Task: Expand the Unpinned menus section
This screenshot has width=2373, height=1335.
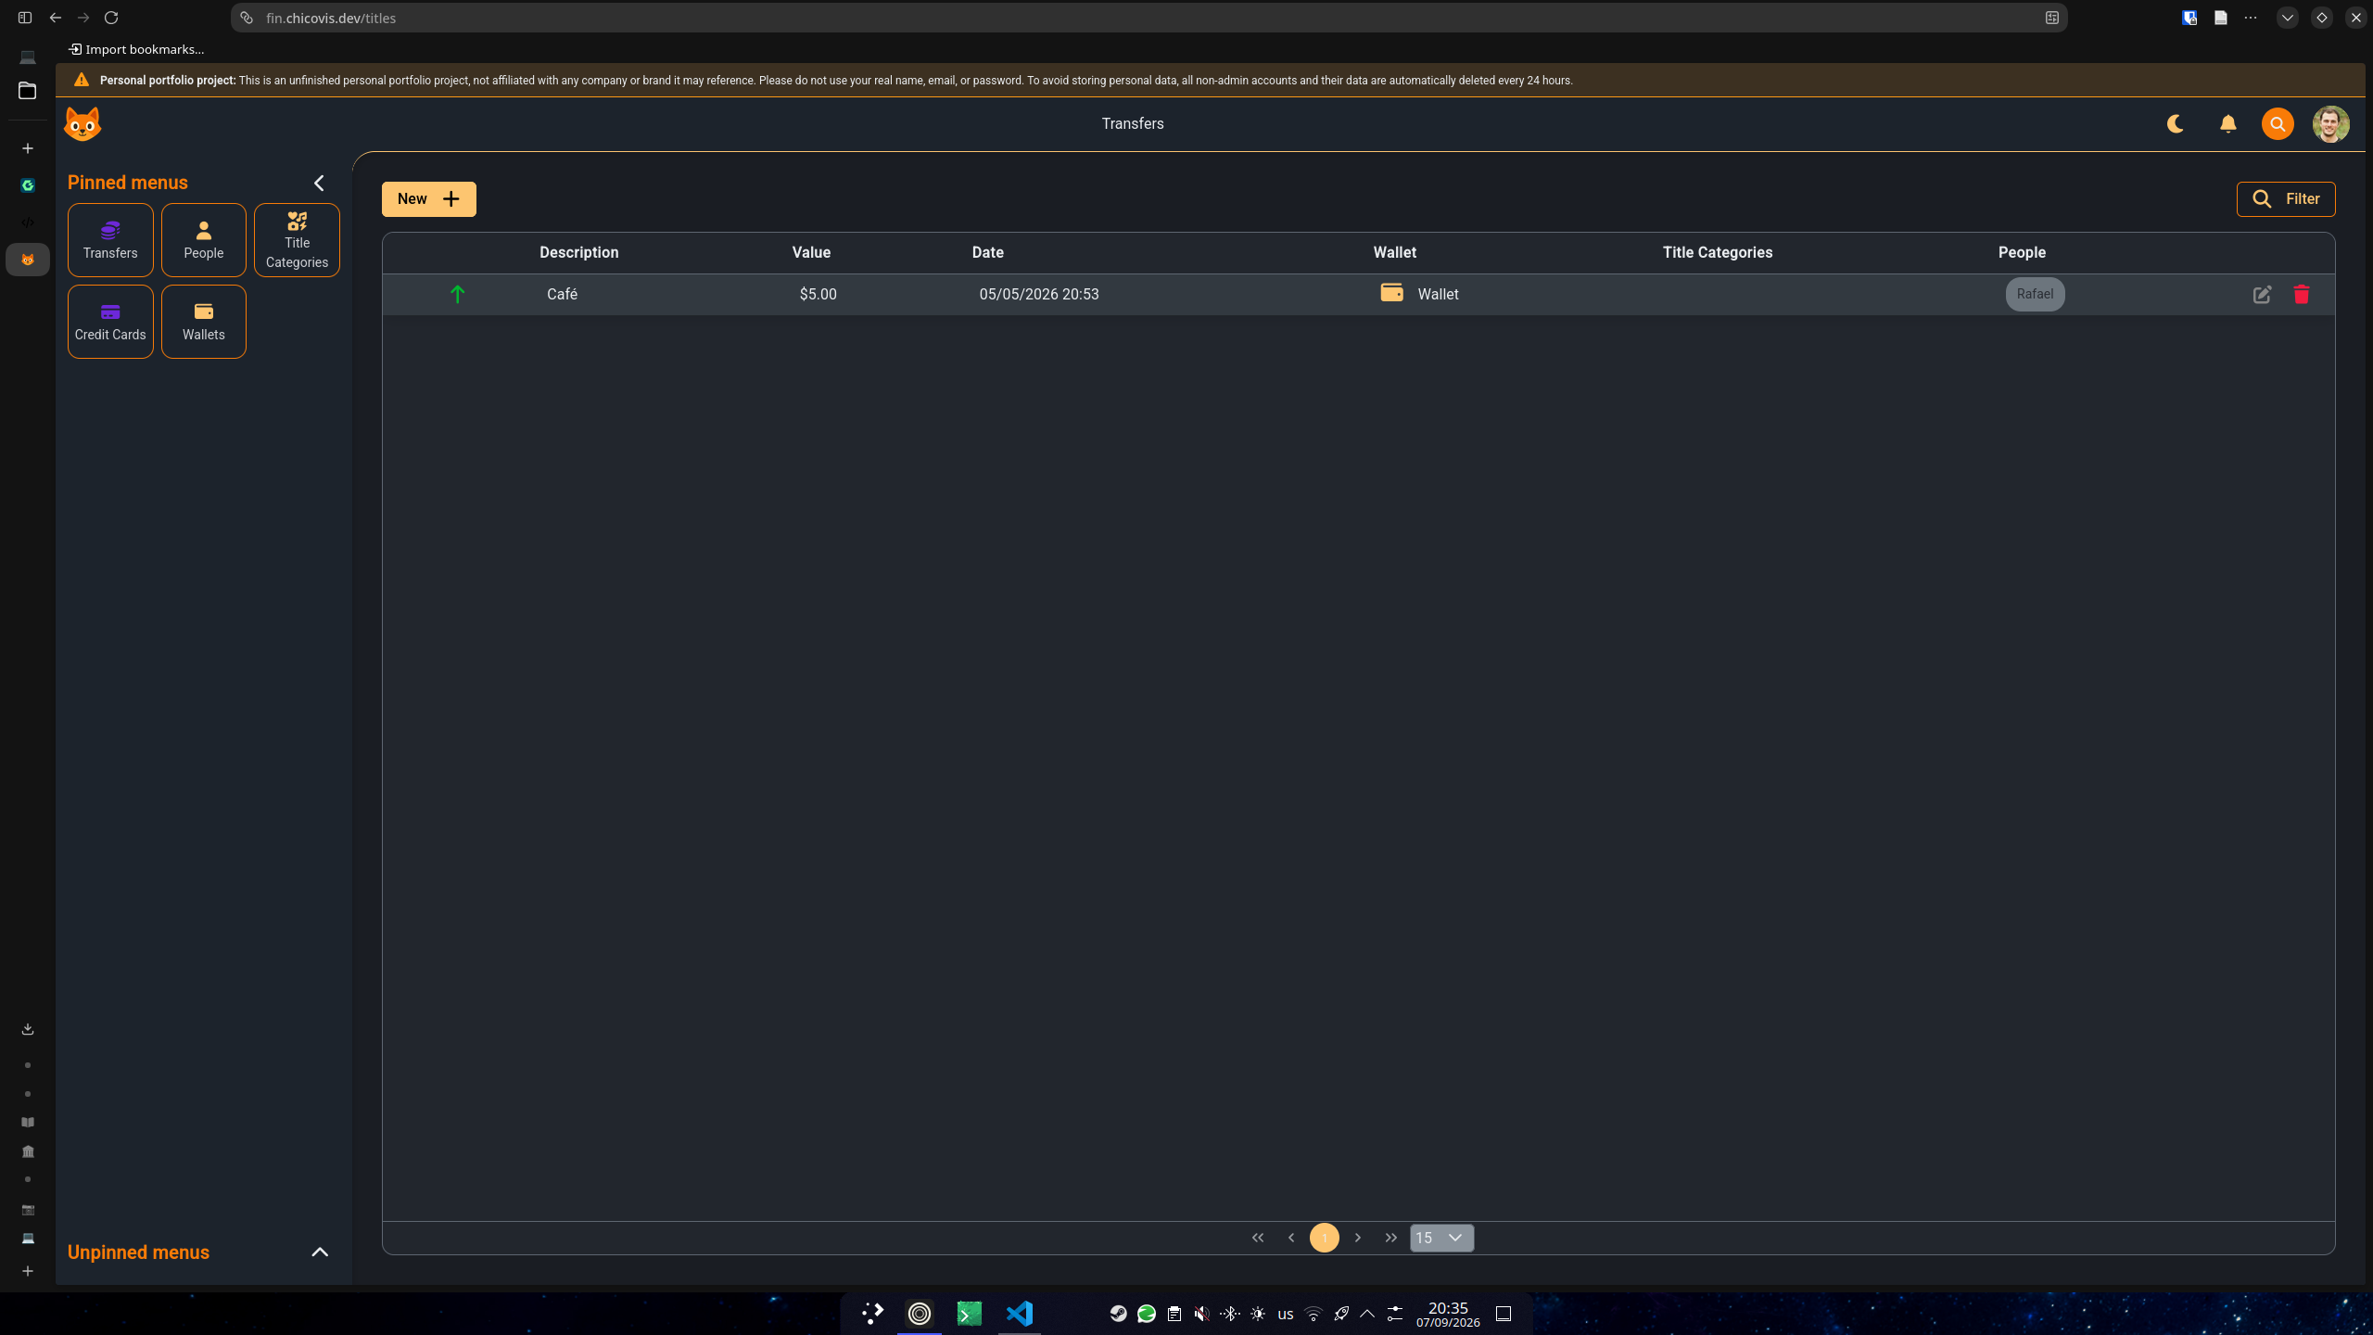Action: pos(320,1252)
